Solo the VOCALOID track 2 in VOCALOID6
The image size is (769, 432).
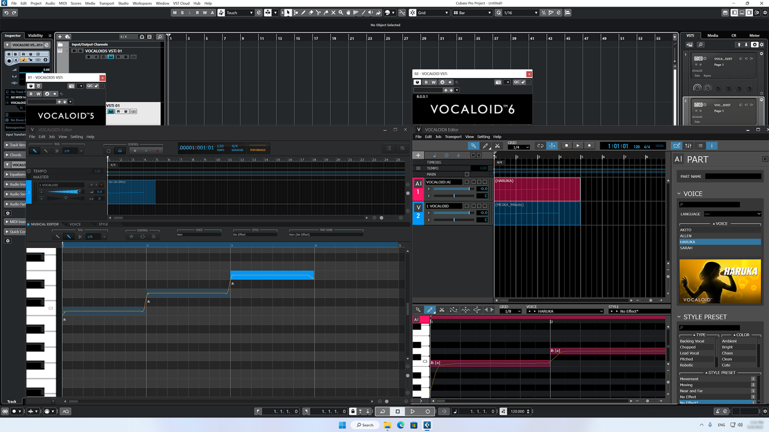tap(479, 205)
